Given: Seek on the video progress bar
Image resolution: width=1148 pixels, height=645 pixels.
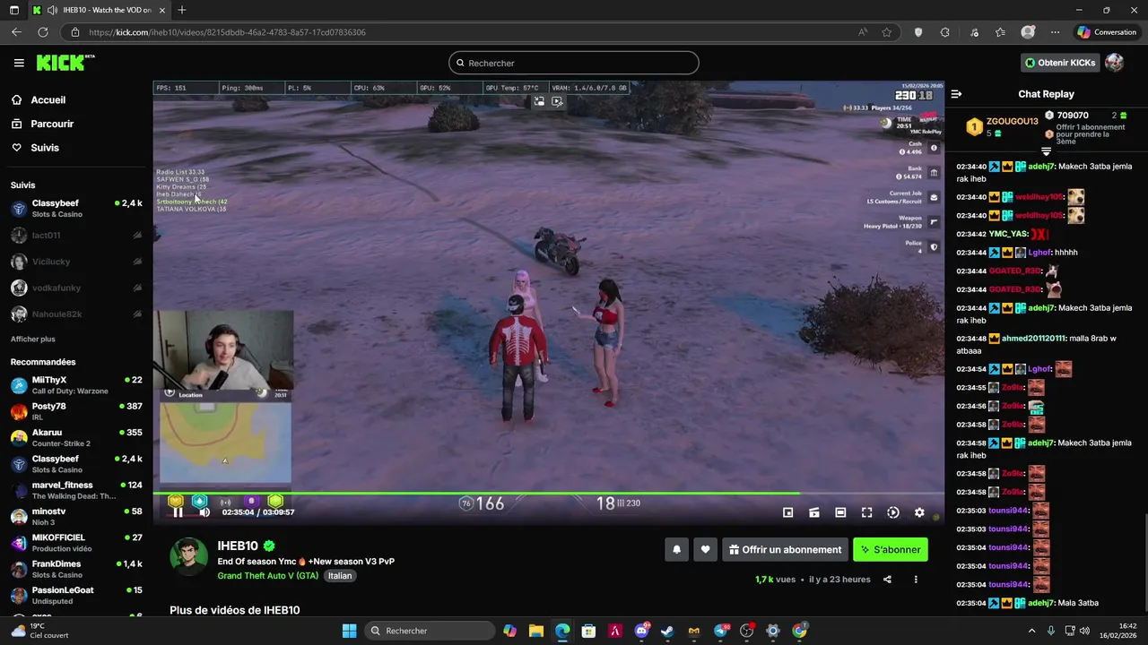Looking at the screenshot, I should [x=549, y=493].
